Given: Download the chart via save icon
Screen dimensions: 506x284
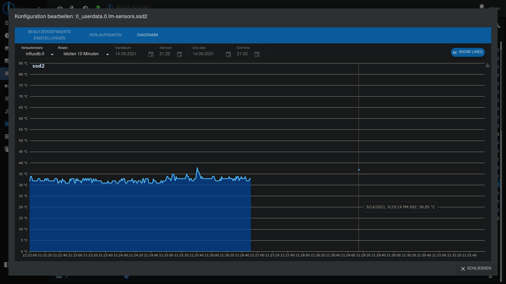Looking at the screenshot, I should coord(488,65).
